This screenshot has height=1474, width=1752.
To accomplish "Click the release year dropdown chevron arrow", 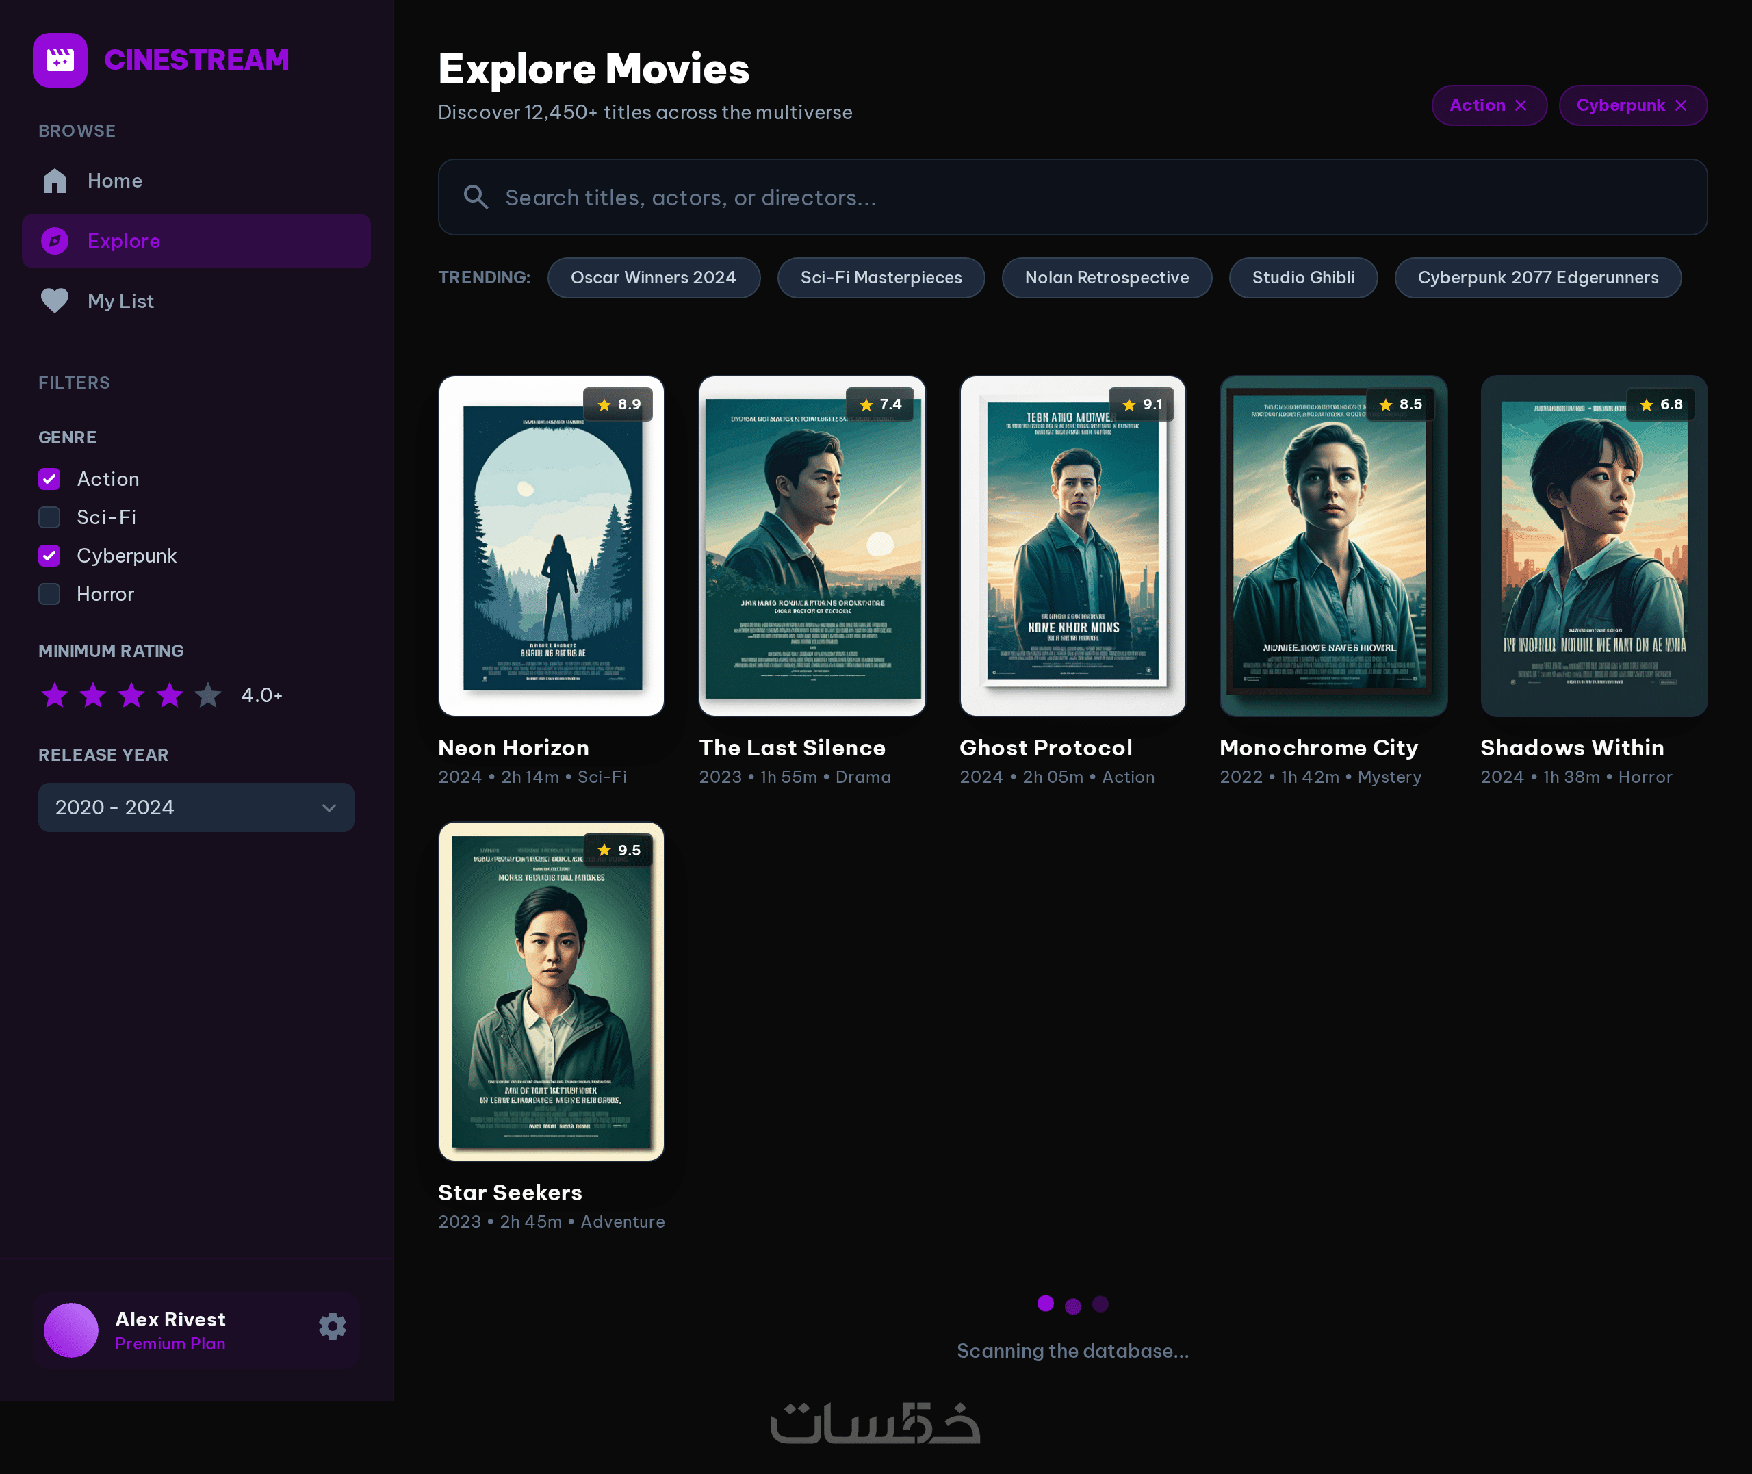I will click(329, 808).
